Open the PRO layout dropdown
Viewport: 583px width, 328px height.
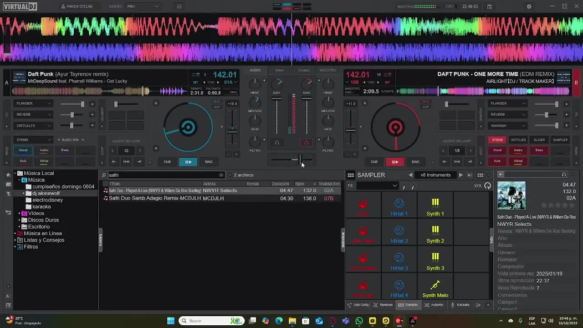pyautogui.click(x=143, y=6)
